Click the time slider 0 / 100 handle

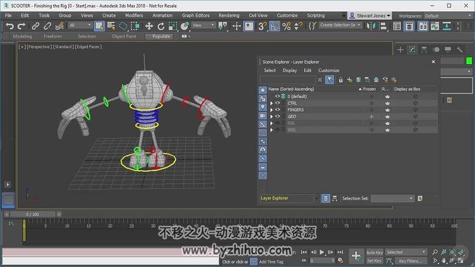(32, 214)
